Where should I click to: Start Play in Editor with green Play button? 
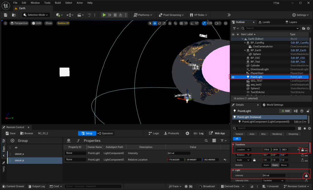pos(104,15)
